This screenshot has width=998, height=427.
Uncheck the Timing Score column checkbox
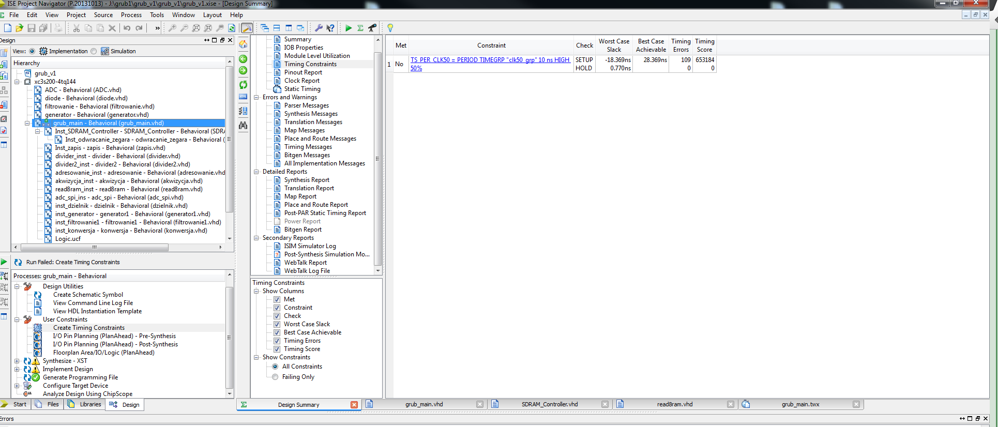click(x=277, y=349)
